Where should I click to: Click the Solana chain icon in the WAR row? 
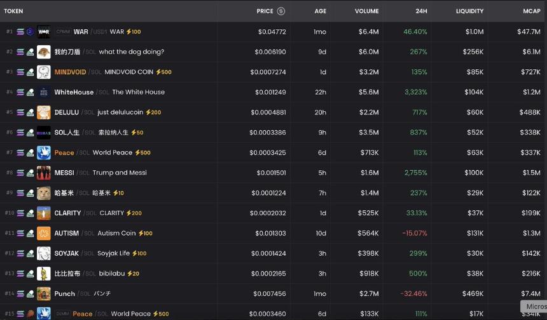pyautogui.click(x=20, y=32)
